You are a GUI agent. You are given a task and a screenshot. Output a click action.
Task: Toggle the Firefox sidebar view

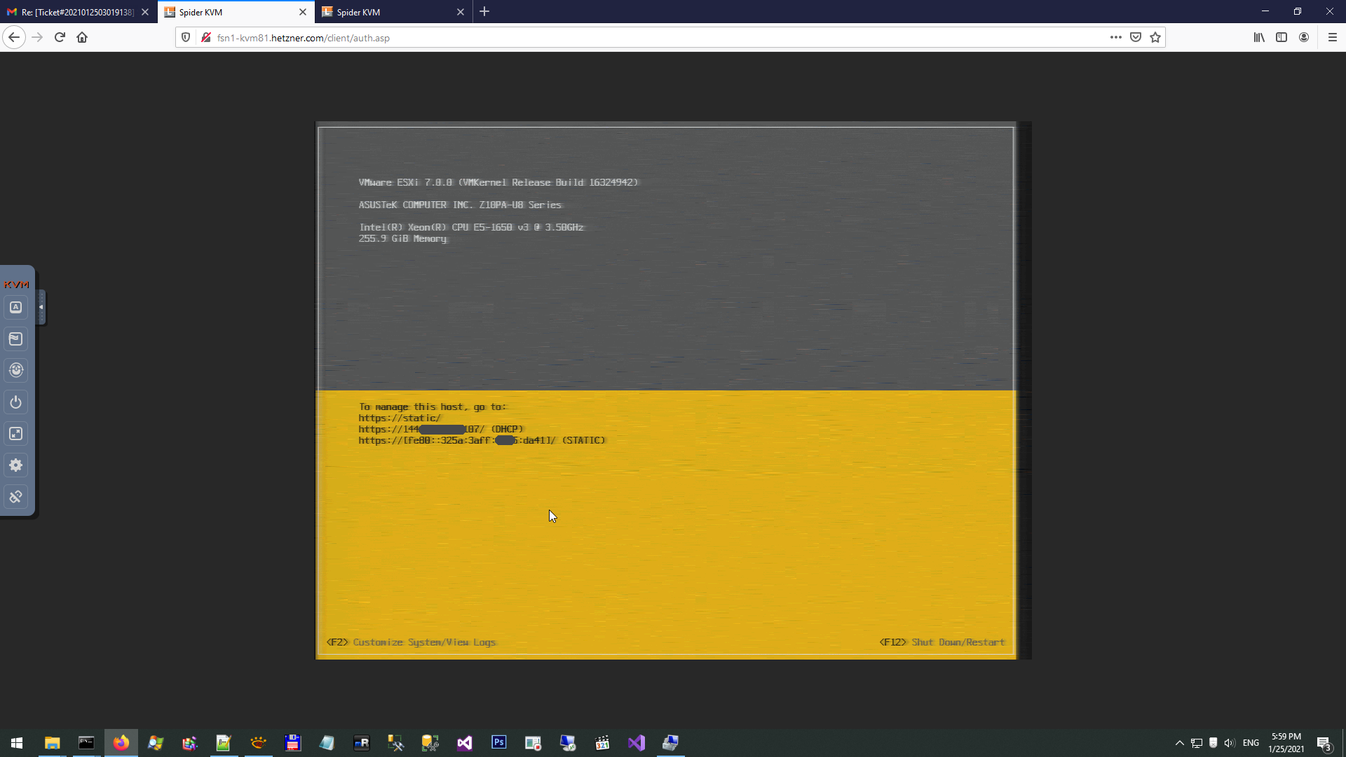tap(1282, 38)
